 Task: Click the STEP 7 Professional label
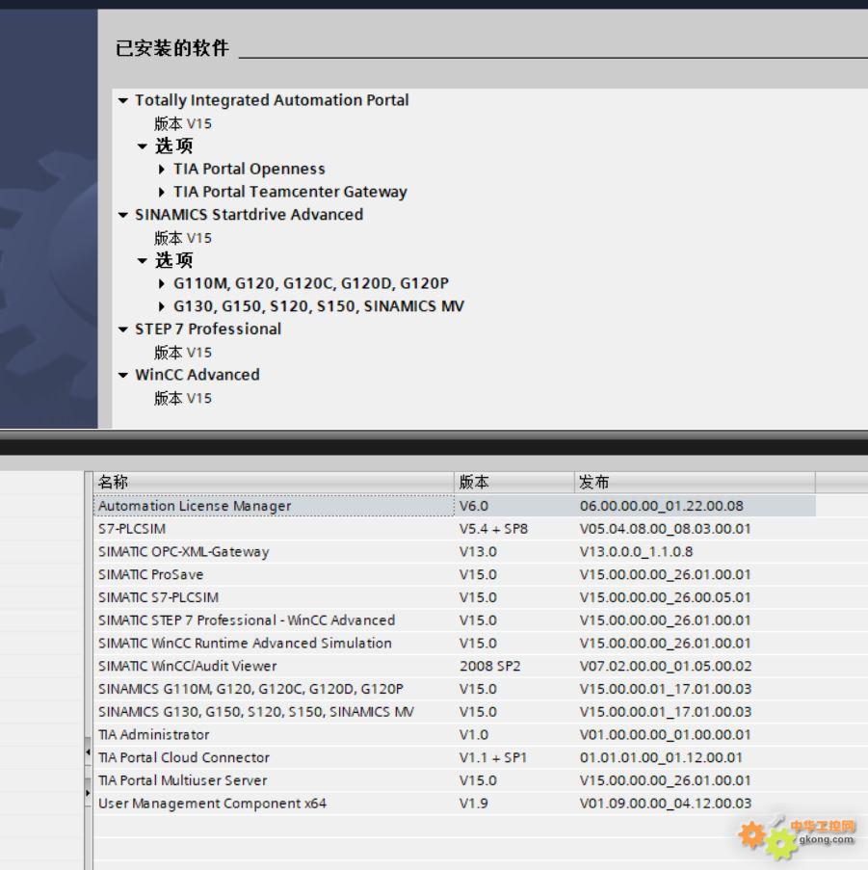coord(208,330)
